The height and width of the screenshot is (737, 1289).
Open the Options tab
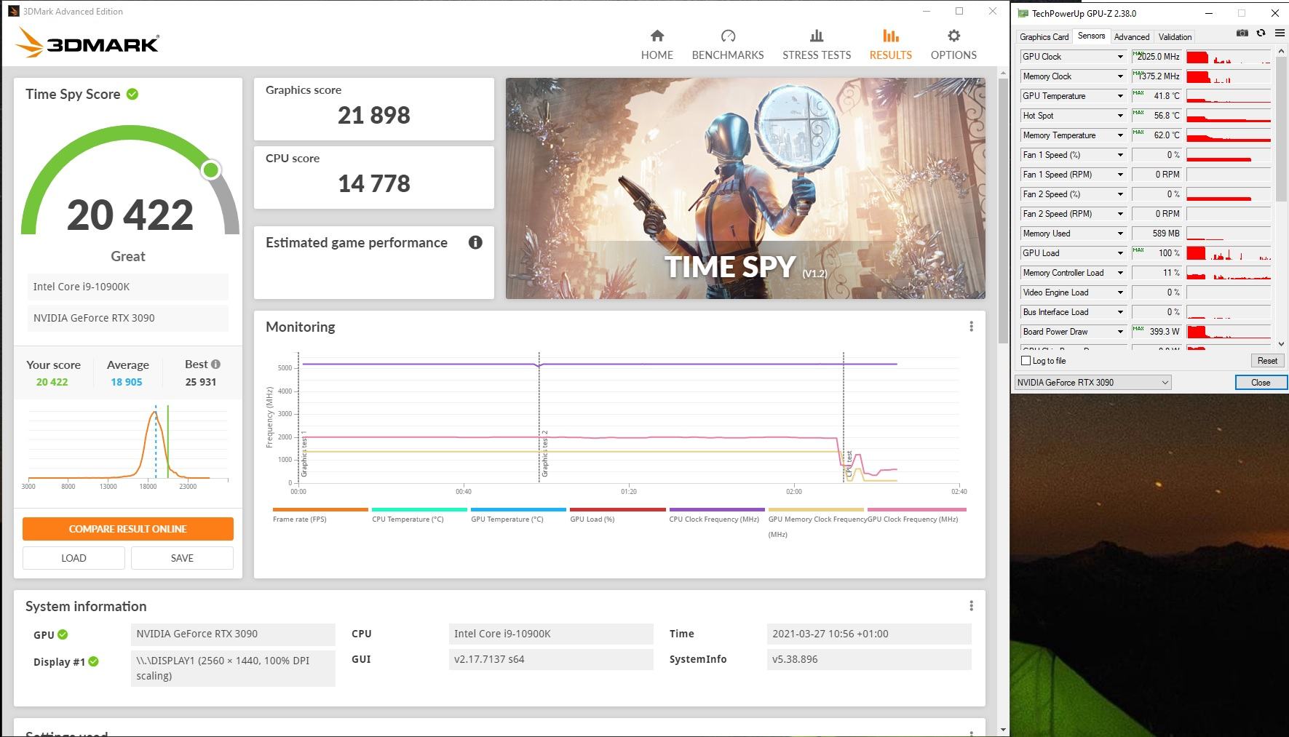(953, 44)
